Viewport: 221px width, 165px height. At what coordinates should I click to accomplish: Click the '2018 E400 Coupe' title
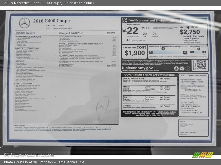click(x=51, y=21)
